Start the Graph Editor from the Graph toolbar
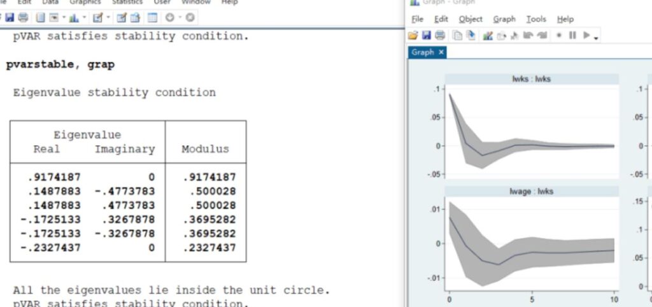This screenshot has width=652, height=307. 488,36
